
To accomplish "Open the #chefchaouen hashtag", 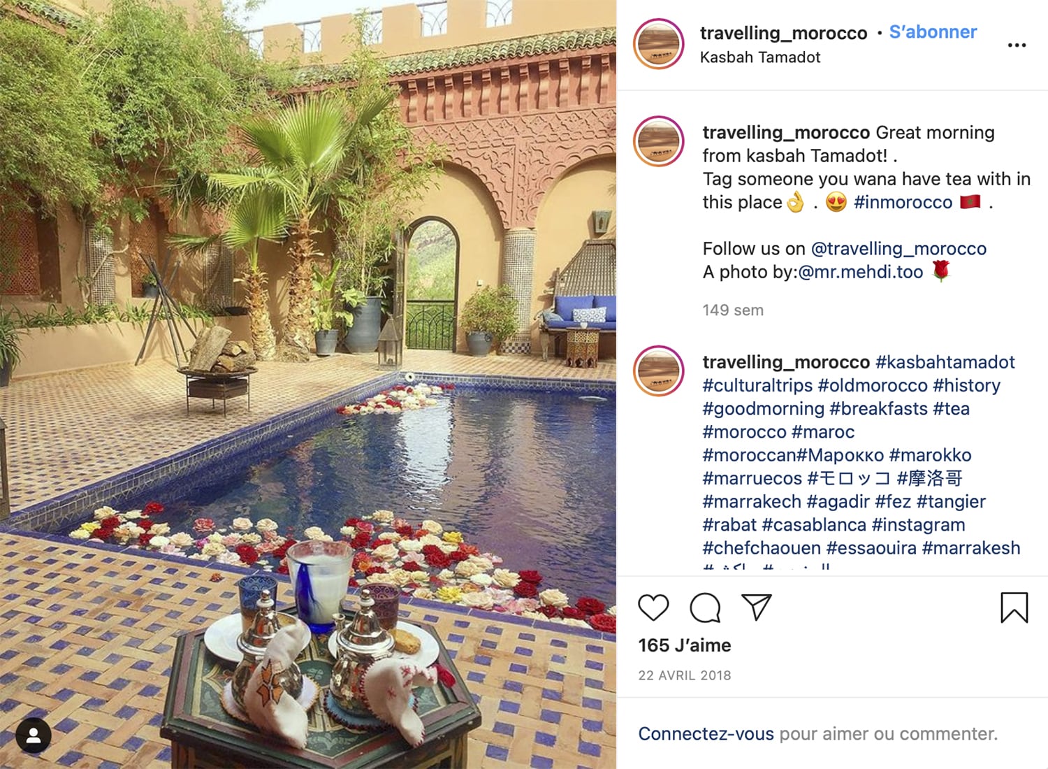I will [762, 548].
